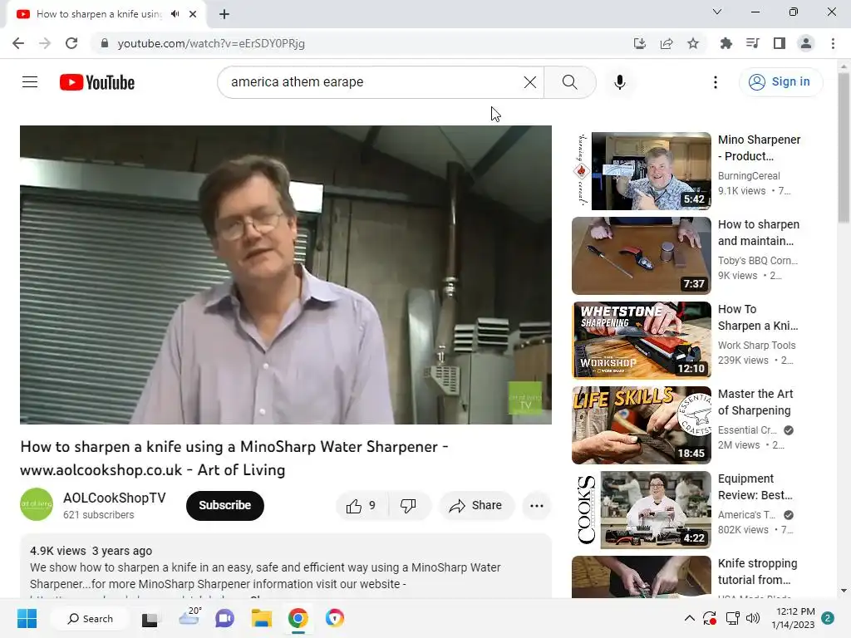This screenshot has height=638, width=851.
Task: Go back in browser history
Action: tap(18, 43)
